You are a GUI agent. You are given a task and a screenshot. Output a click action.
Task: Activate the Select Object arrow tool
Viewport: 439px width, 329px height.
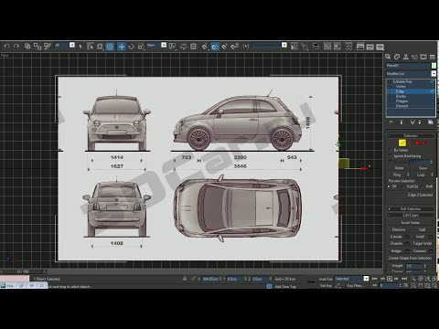tap(80, 47)
